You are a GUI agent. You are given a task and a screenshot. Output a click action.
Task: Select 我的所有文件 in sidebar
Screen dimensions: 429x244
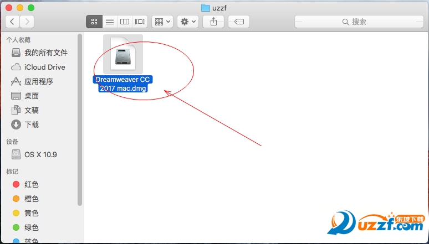45,53
